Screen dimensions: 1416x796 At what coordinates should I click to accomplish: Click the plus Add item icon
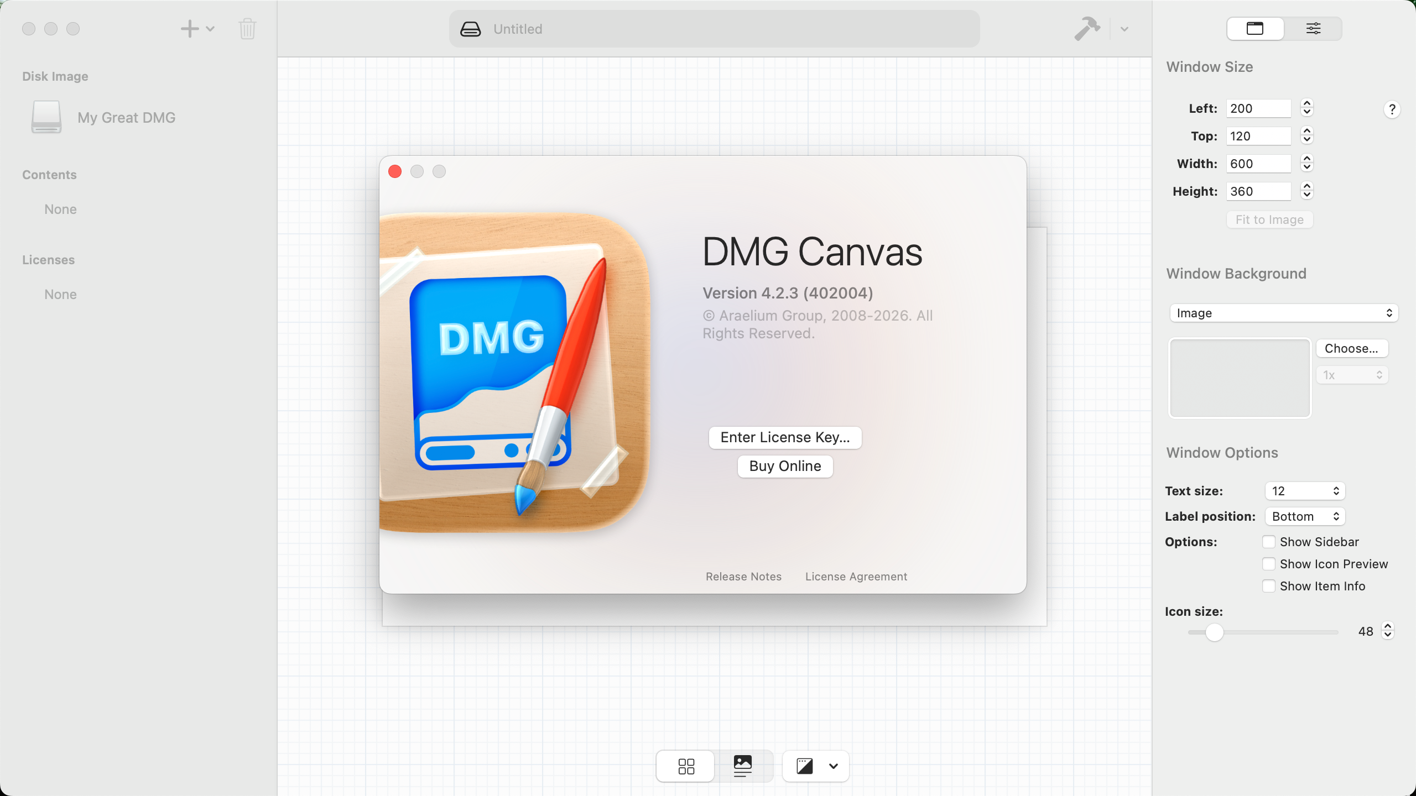(x=190, y=29)
